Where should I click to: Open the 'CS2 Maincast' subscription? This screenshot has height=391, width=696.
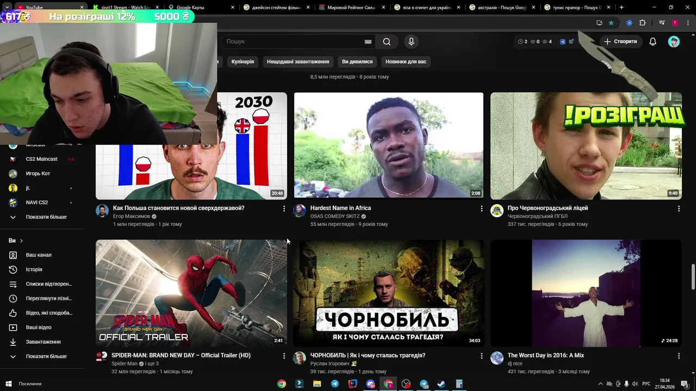point(42,159)
